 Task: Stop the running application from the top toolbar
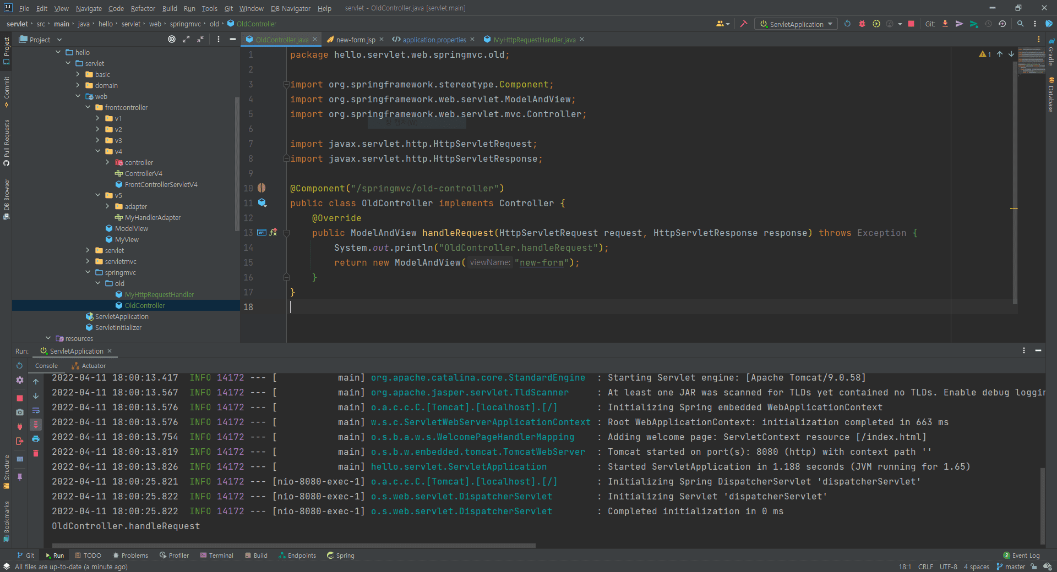[x=911, y=24]
